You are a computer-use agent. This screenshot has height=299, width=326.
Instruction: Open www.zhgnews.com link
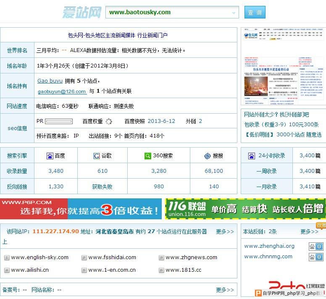click(x=191, y=257)
